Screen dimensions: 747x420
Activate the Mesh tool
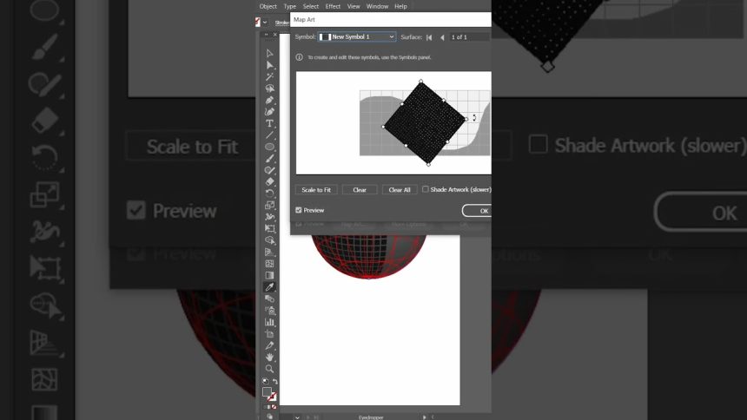pyautogui.click(x=269, y=263)
